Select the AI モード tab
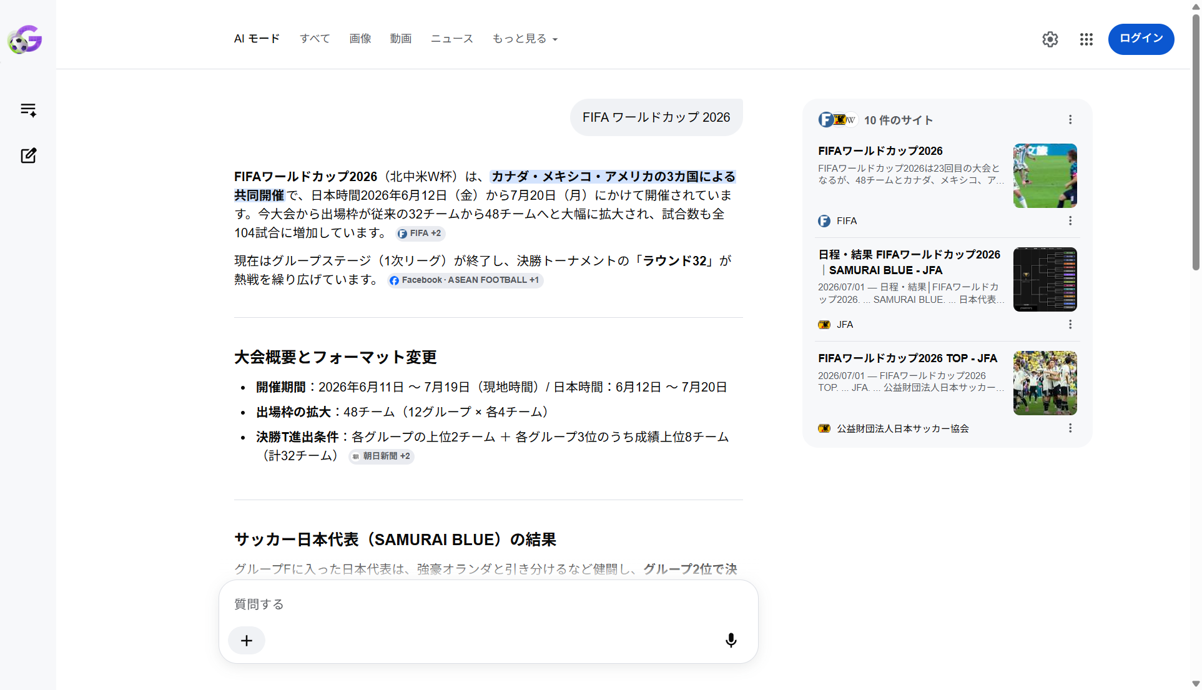The height and width of the screenshot is (690, 1202). [x=257, y=39]
